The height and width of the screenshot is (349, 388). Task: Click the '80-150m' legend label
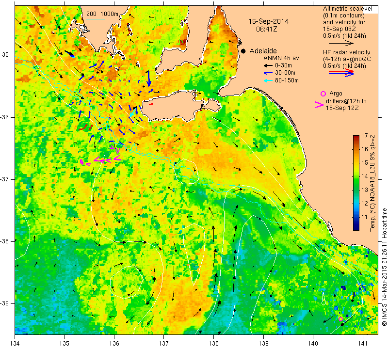pyautogui.click(x=287, y=80)
